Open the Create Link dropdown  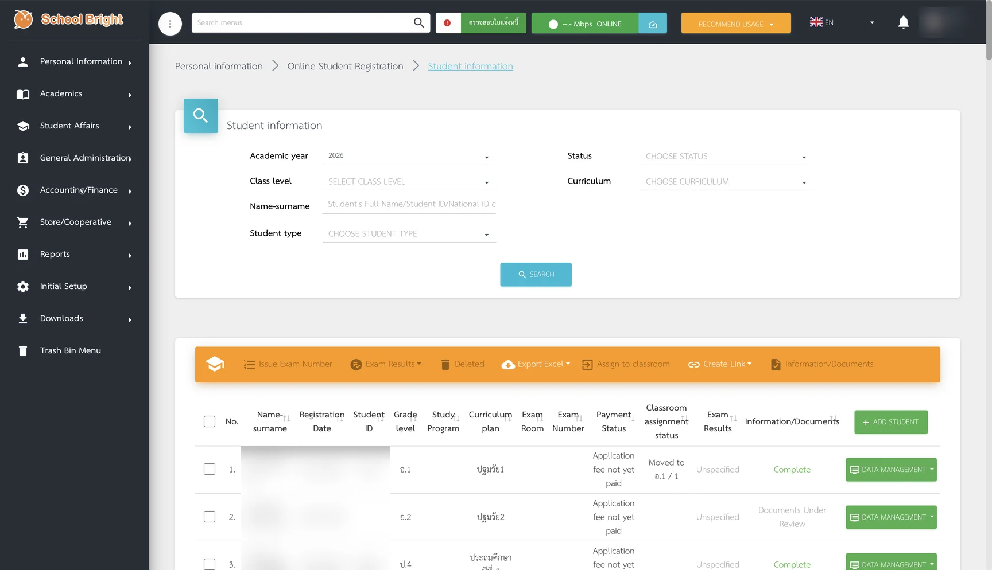[x=720, y=365]
